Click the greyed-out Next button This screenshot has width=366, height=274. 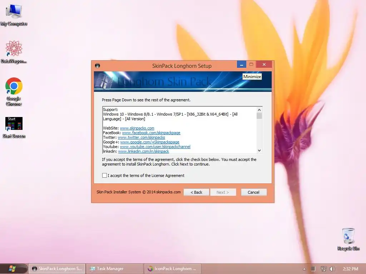(223, 192)
